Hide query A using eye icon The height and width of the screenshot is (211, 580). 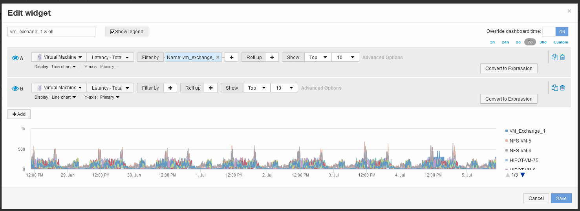click(15, 58)
